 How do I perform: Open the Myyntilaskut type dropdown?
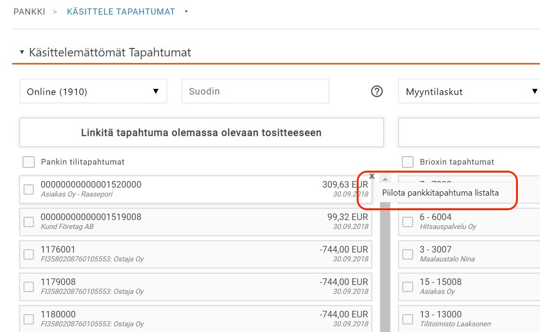[470, 91]
